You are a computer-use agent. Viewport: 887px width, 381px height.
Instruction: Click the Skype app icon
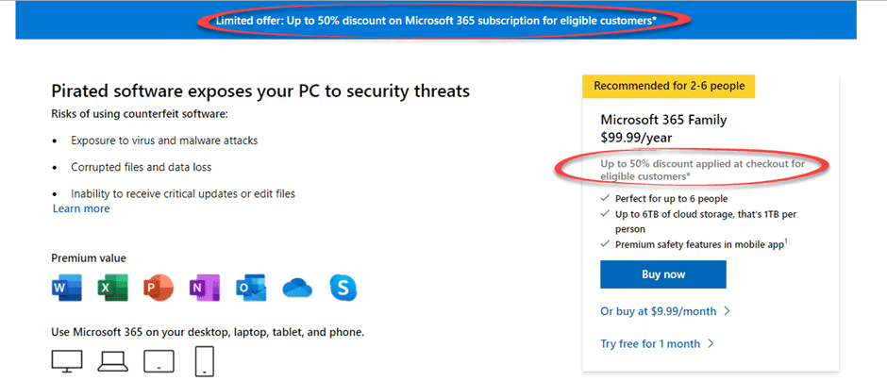click(x=343, y=289)
